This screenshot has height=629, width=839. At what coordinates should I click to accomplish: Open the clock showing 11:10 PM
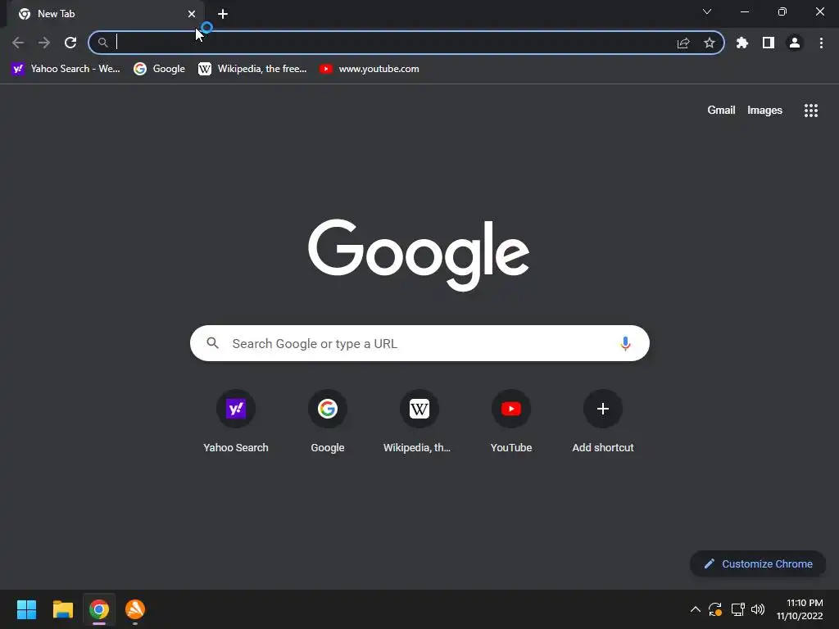coord(800,609)
